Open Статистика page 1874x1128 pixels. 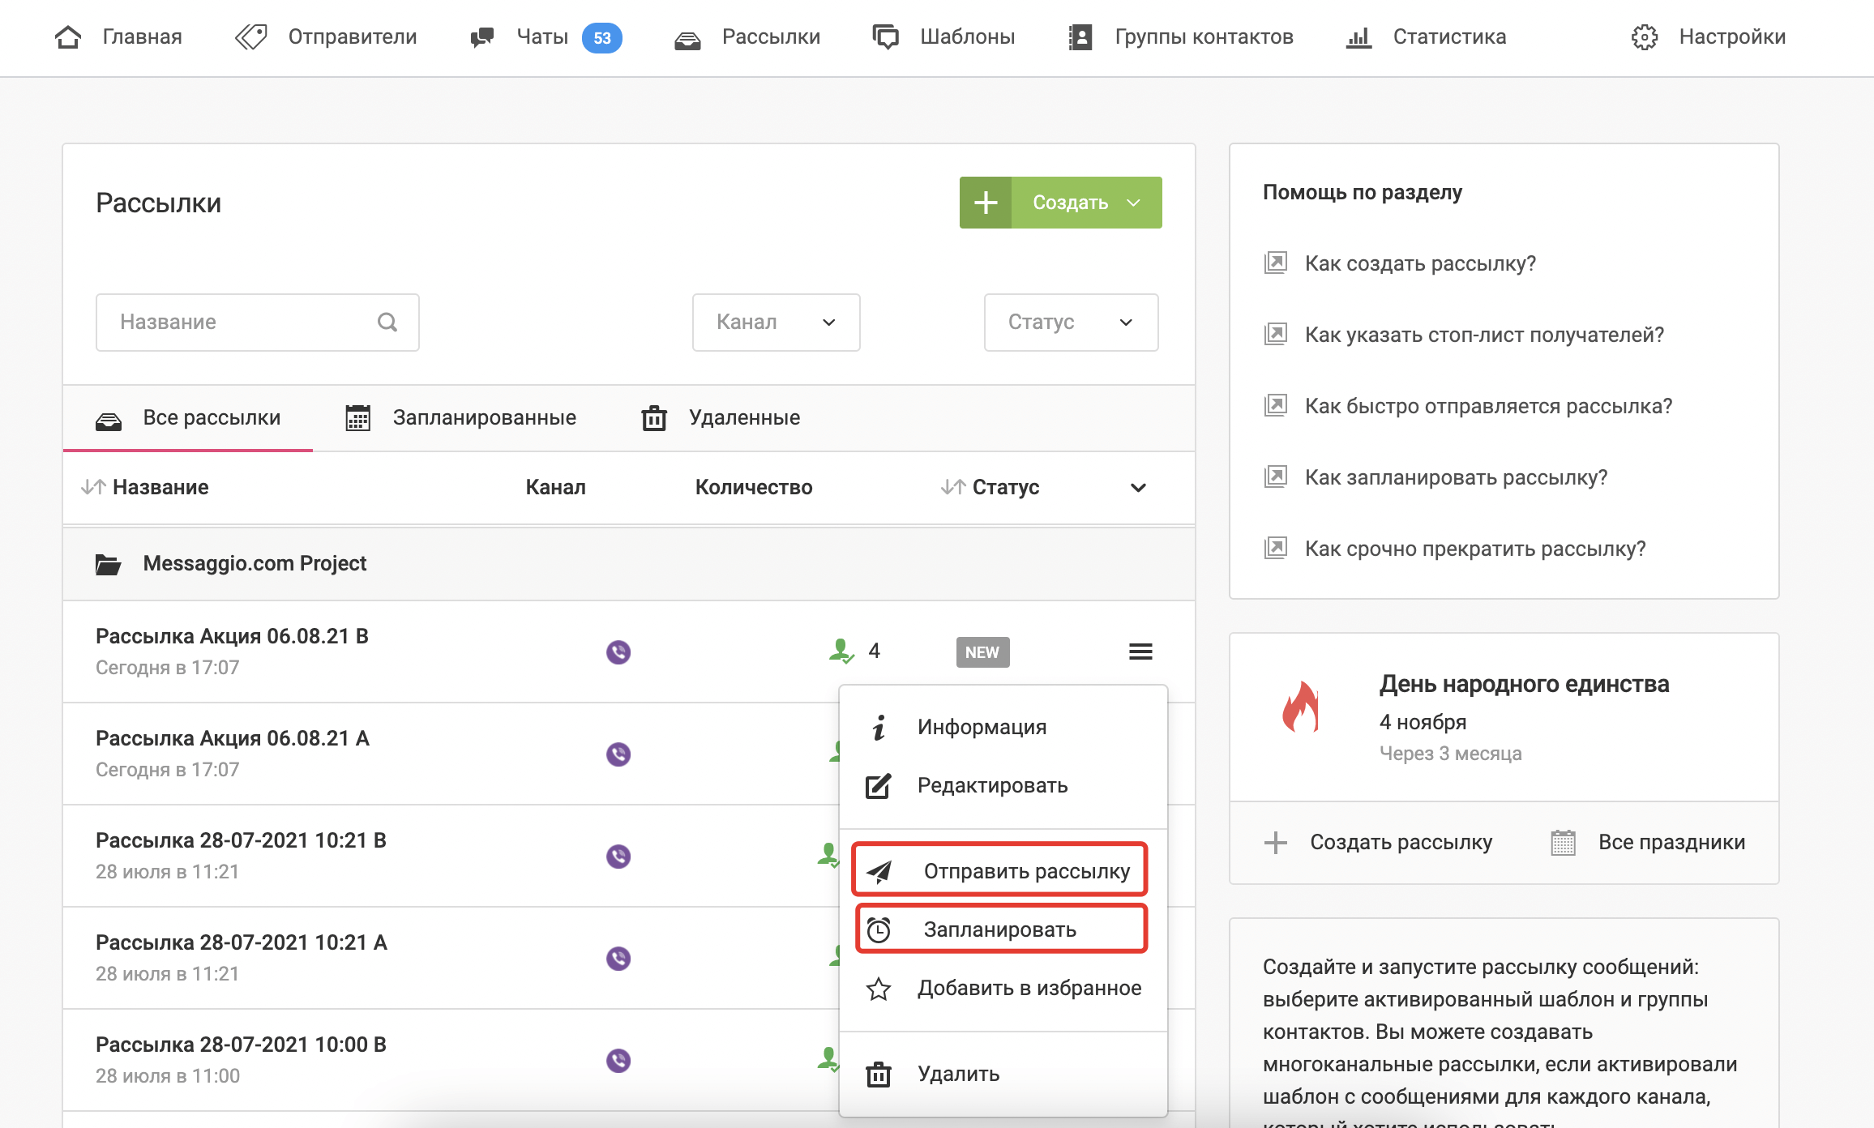(x=1426, y=36)
